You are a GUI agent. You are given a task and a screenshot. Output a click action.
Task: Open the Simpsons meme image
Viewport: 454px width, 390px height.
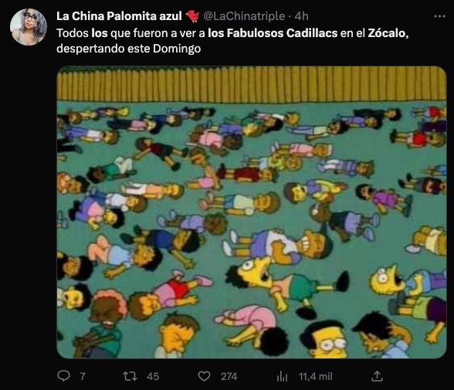(252, 212)
